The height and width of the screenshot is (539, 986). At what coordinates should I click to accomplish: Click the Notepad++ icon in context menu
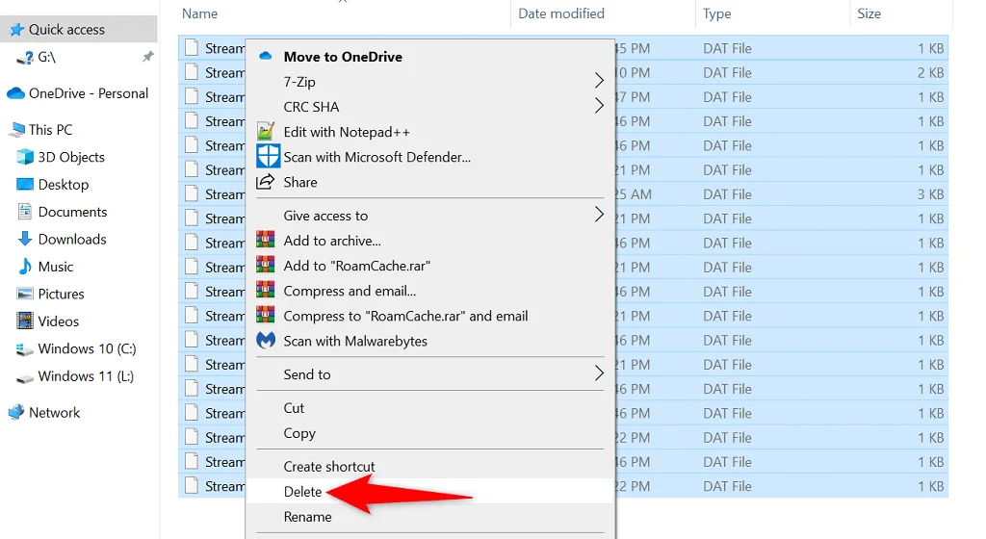point(266,132)
